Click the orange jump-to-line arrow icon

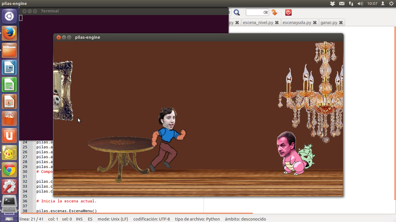(x=274, y=12)
